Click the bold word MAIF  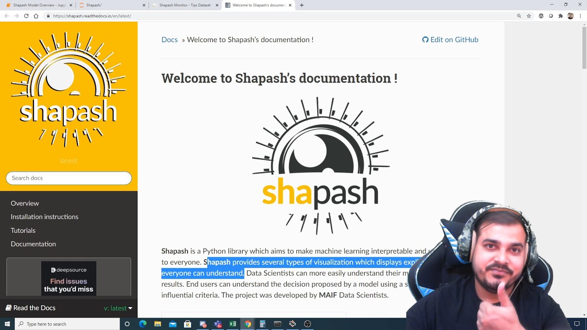(328, 295)
